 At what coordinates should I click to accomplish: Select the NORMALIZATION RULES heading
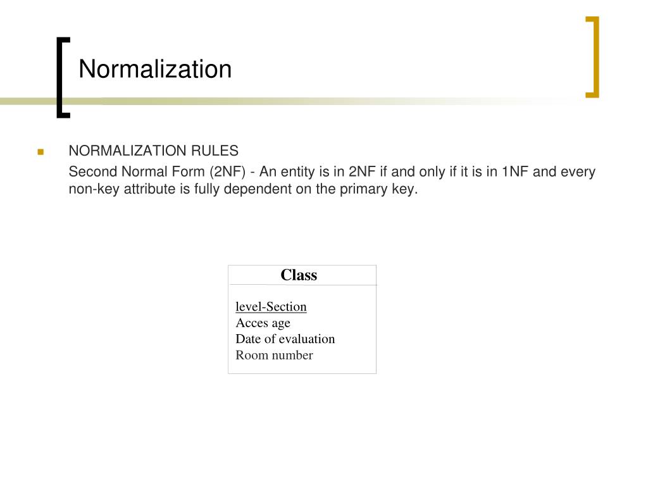click(x=153, y=151)
